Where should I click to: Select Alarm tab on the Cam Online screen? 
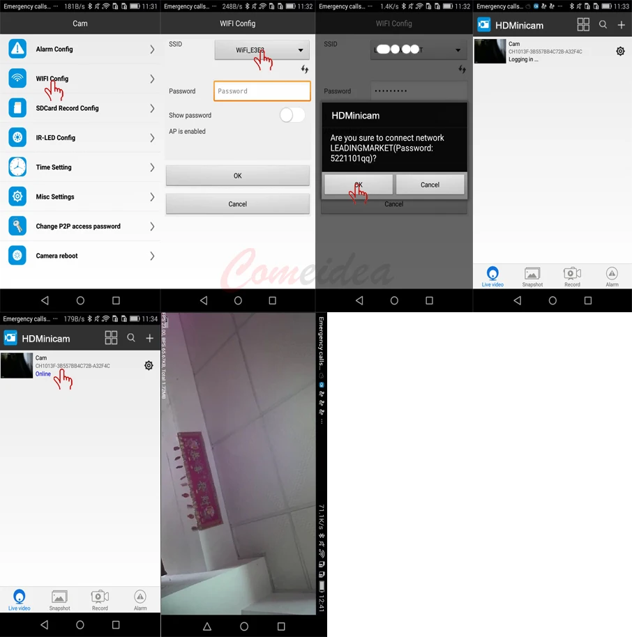point(140,600)
